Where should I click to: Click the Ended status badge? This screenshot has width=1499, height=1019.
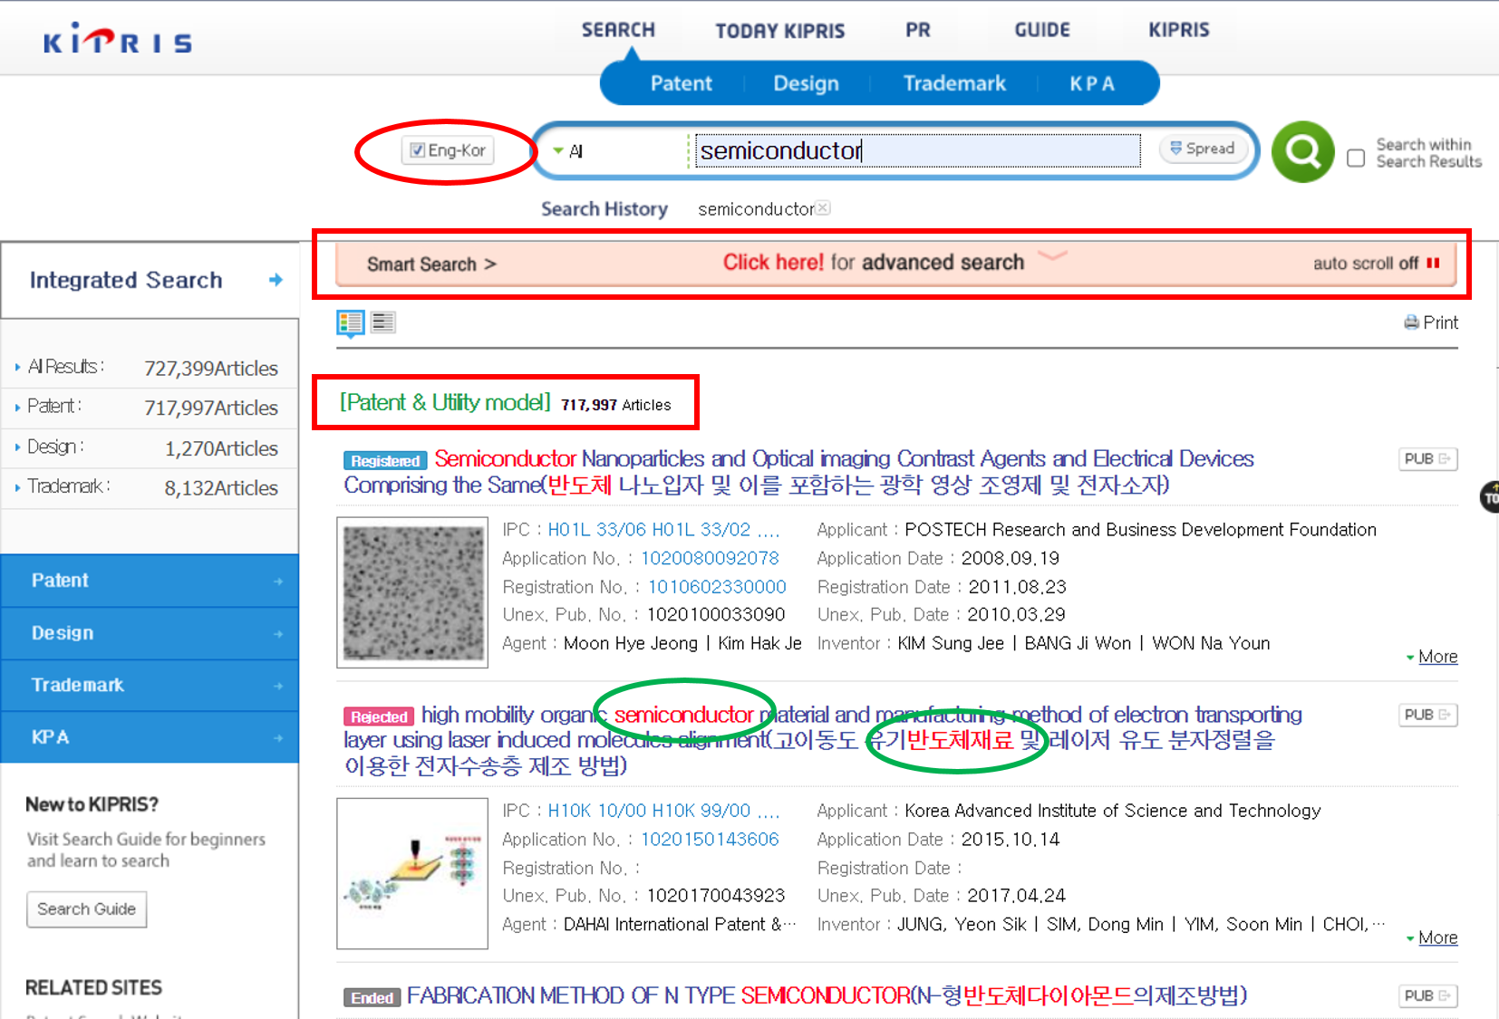(x=372, y=997)
